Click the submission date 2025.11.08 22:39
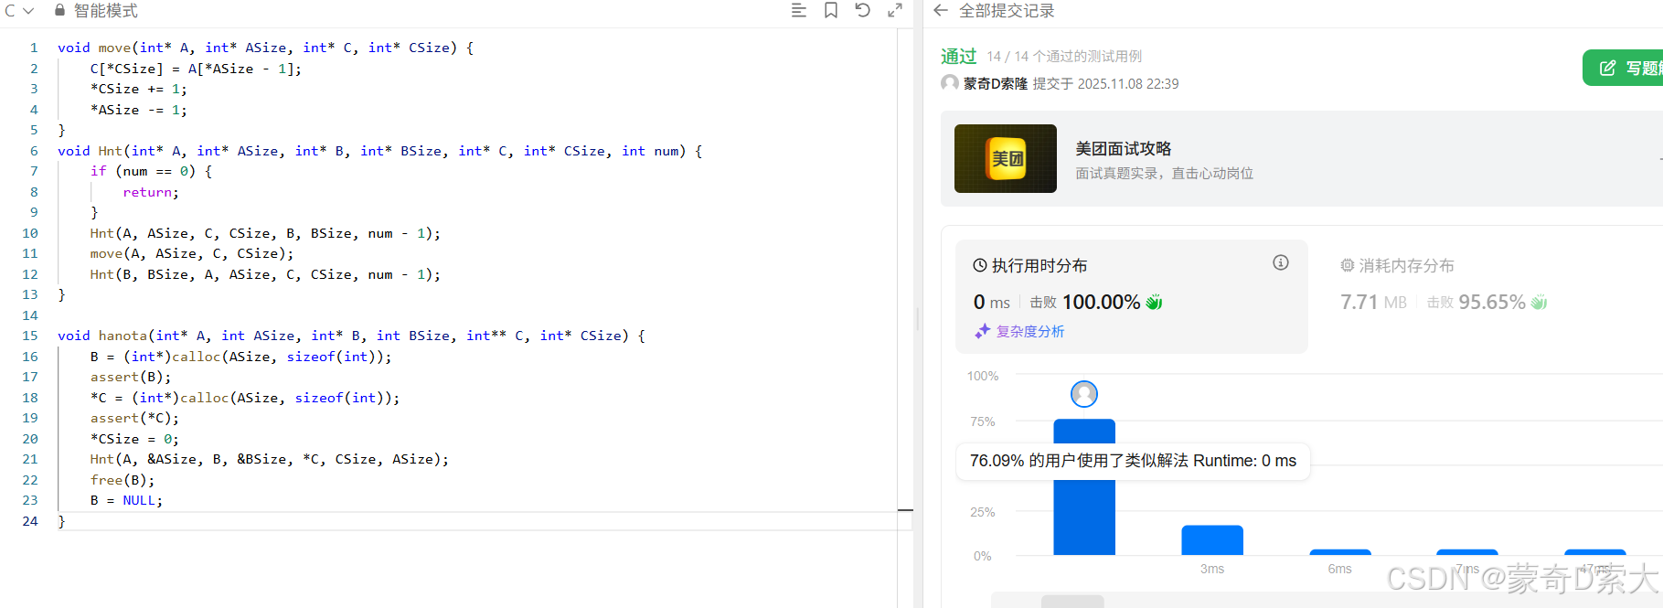 [1128, 83]
